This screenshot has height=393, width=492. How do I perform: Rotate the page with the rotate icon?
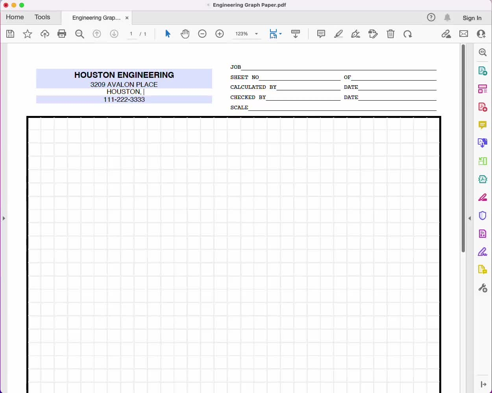pos(408,34)
